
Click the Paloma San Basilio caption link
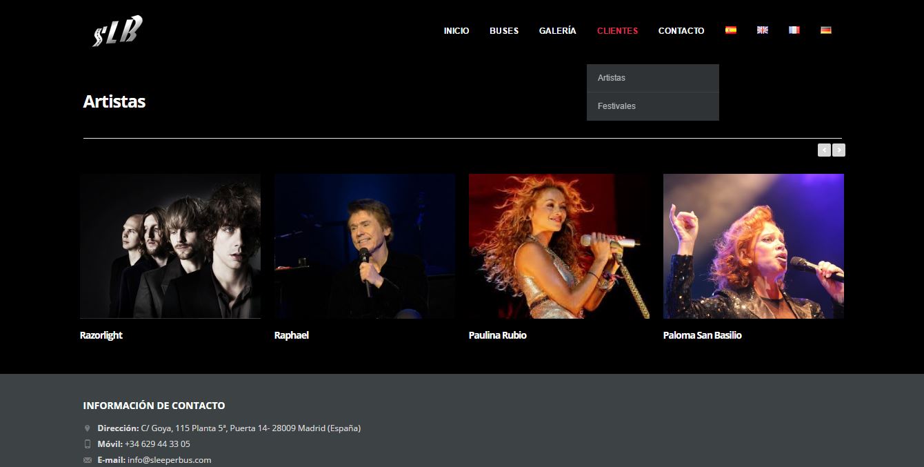(703, 335)
